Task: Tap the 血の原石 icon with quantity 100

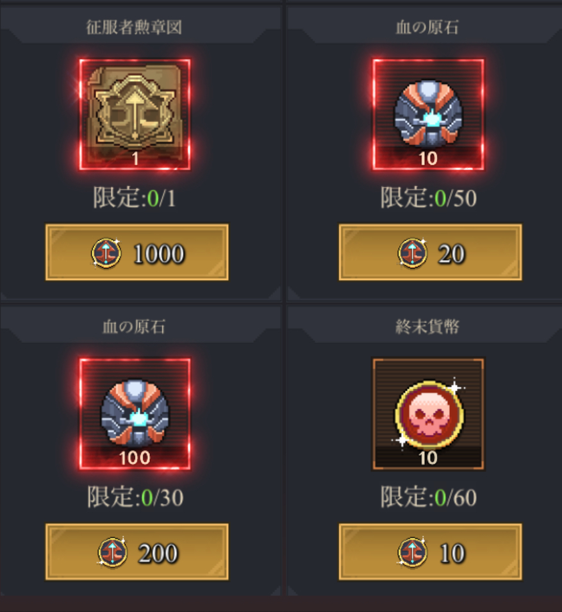Action: pyautogui.click(x=135, y=414)
